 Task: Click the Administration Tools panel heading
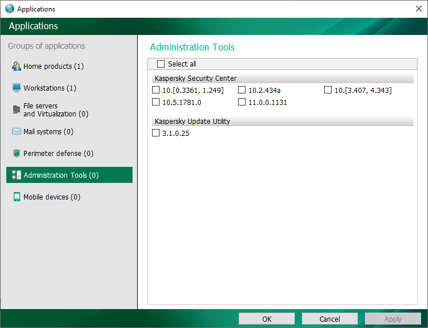[192, 47]
